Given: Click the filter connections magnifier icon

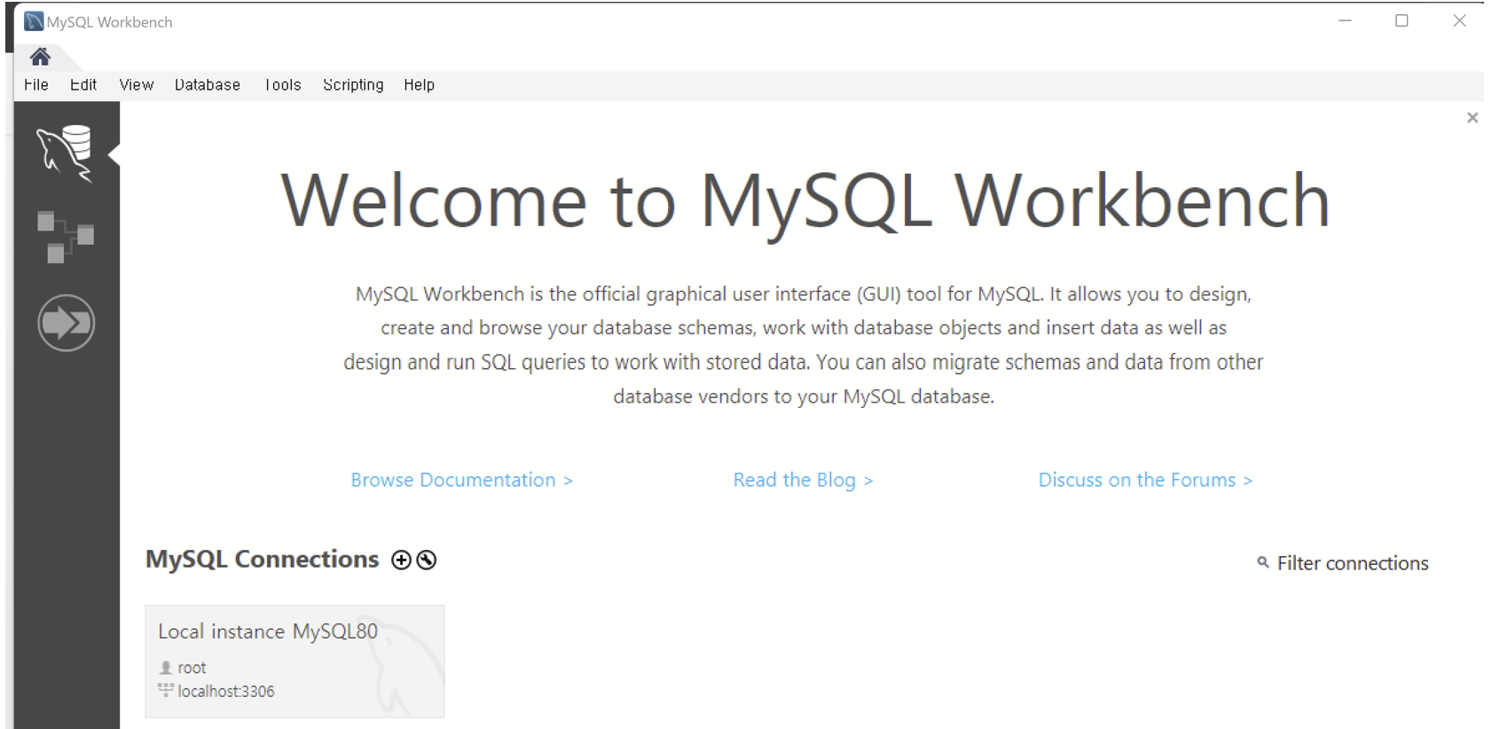Looking at the screenshot, I should click(x=1263, y=562).
